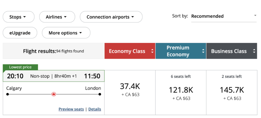Open the Preview seats link

point(71,109)
